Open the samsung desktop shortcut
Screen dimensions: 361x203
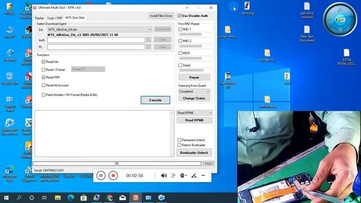coord(248,8)
